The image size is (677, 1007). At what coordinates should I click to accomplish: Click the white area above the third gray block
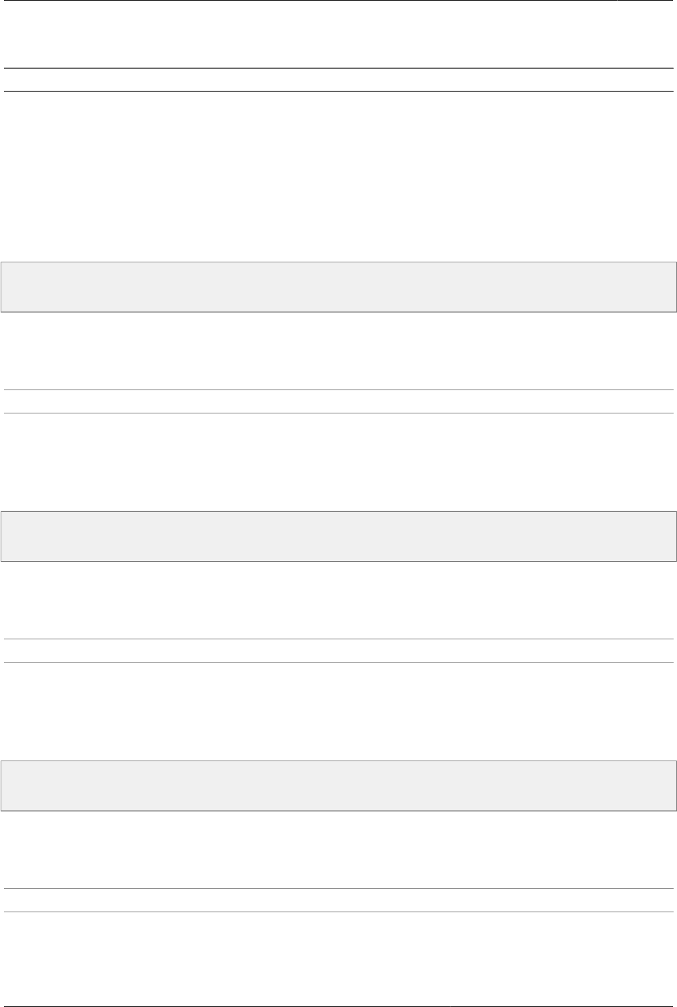[x=338, y=712]
